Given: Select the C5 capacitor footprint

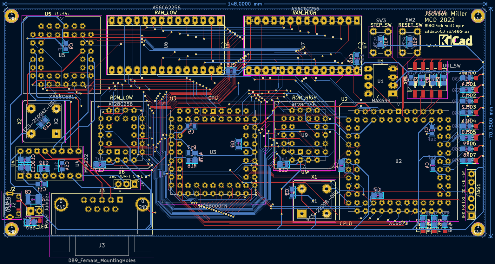Looking at the screenshot, I should pyautogui.click(x=191, y=126).
